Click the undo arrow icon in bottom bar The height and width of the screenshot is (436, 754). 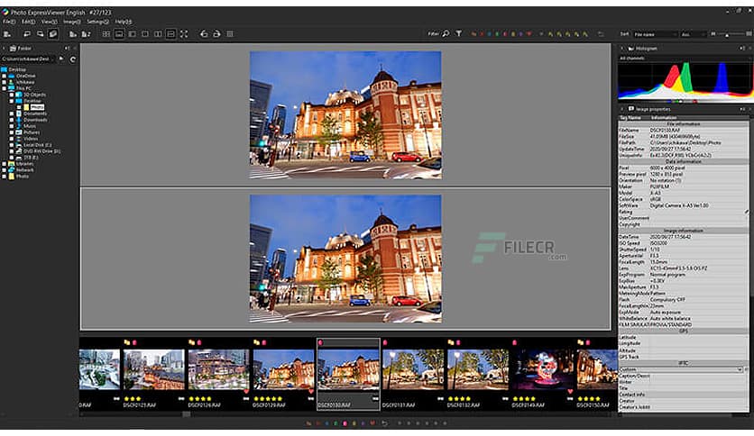tap(384, 423)
